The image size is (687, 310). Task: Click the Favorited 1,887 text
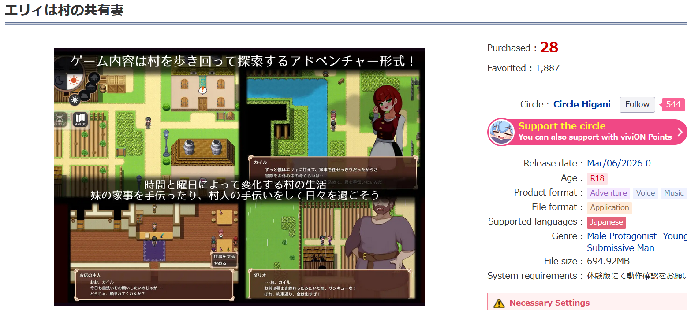(523, 68)
